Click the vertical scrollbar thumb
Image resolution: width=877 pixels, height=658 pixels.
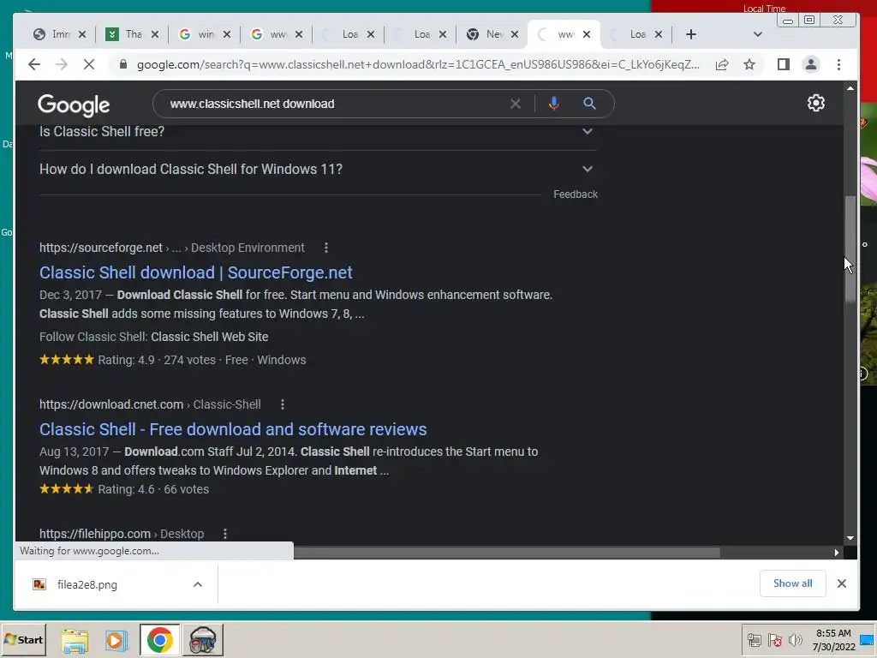[x=850, y=249]
